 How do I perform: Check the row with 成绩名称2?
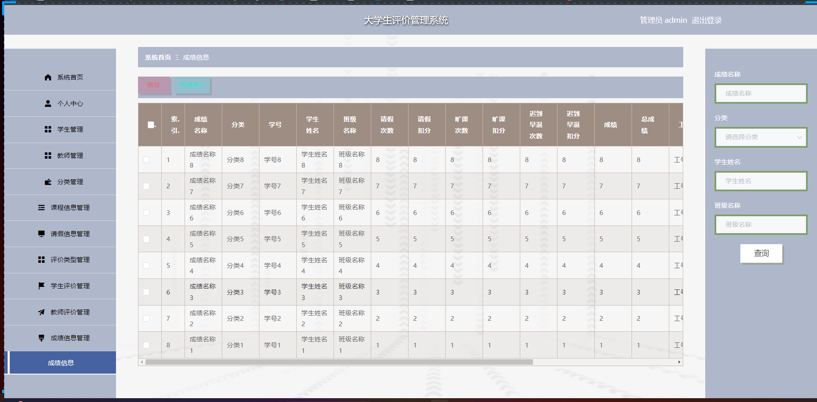(146, 319)
